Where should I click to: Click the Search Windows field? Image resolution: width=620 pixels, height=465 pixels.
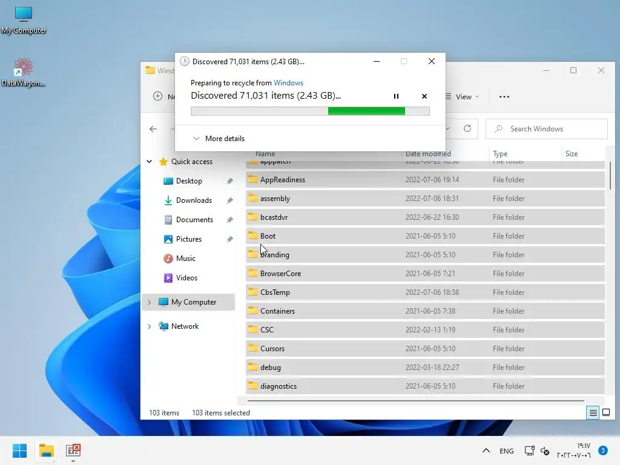[x=547, y=129]
